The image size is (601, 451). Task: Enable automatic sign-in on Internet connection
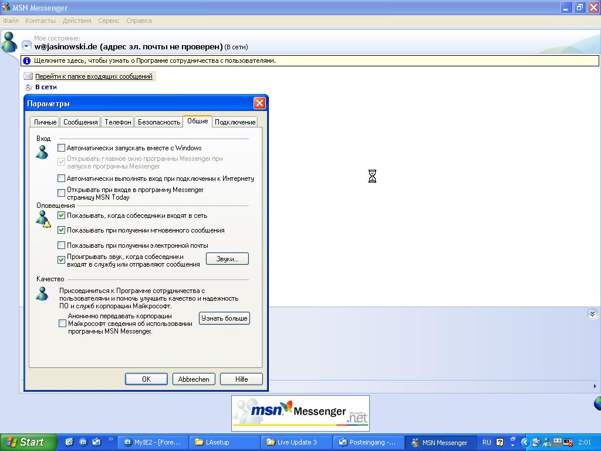click(61, 179)
